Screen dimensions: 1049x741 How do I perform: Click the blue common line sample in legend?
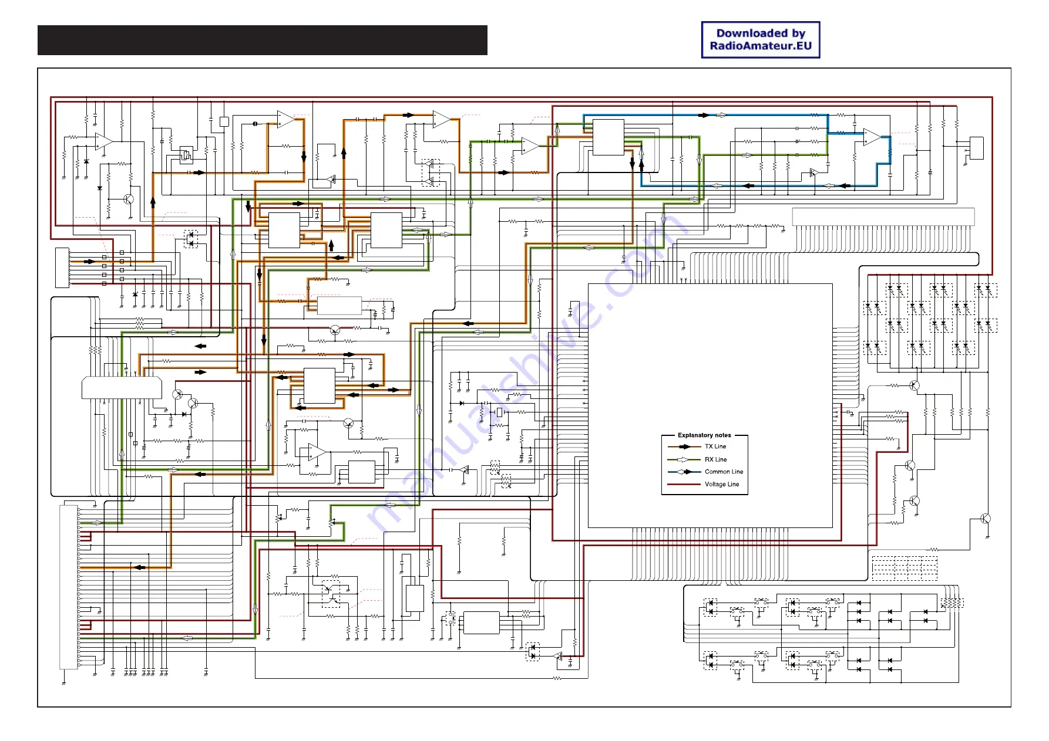(x=684, y=472)
